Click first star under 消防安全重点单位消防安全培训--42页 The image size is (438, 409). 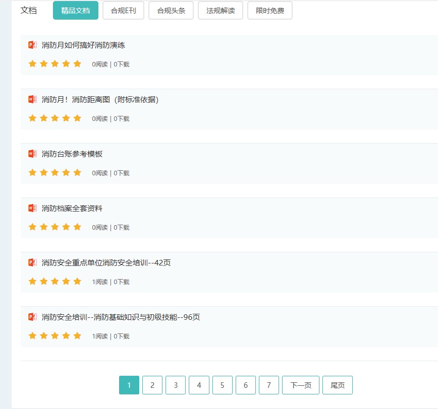(x=32, y=281)
